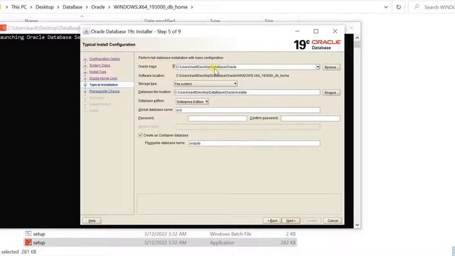The image size is (455, 256).
Task: Click the Cancel button
Action: [x=333, y=221]
